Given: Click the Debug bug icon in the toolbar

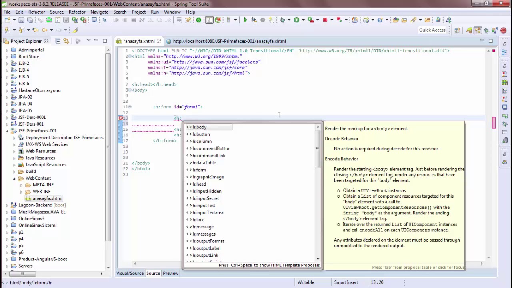Looking at the screenshot, I should tap(282, 20).
